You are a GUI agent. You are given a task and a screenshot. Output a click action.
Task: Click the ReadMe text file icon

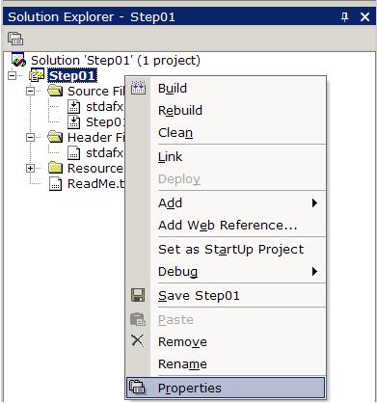55,184
